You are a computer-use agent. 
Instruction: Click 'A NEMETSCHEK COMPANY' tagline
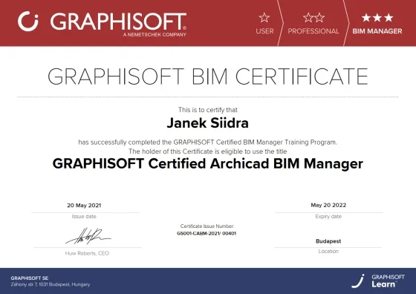pyautogui.click(x=155, y=34)
